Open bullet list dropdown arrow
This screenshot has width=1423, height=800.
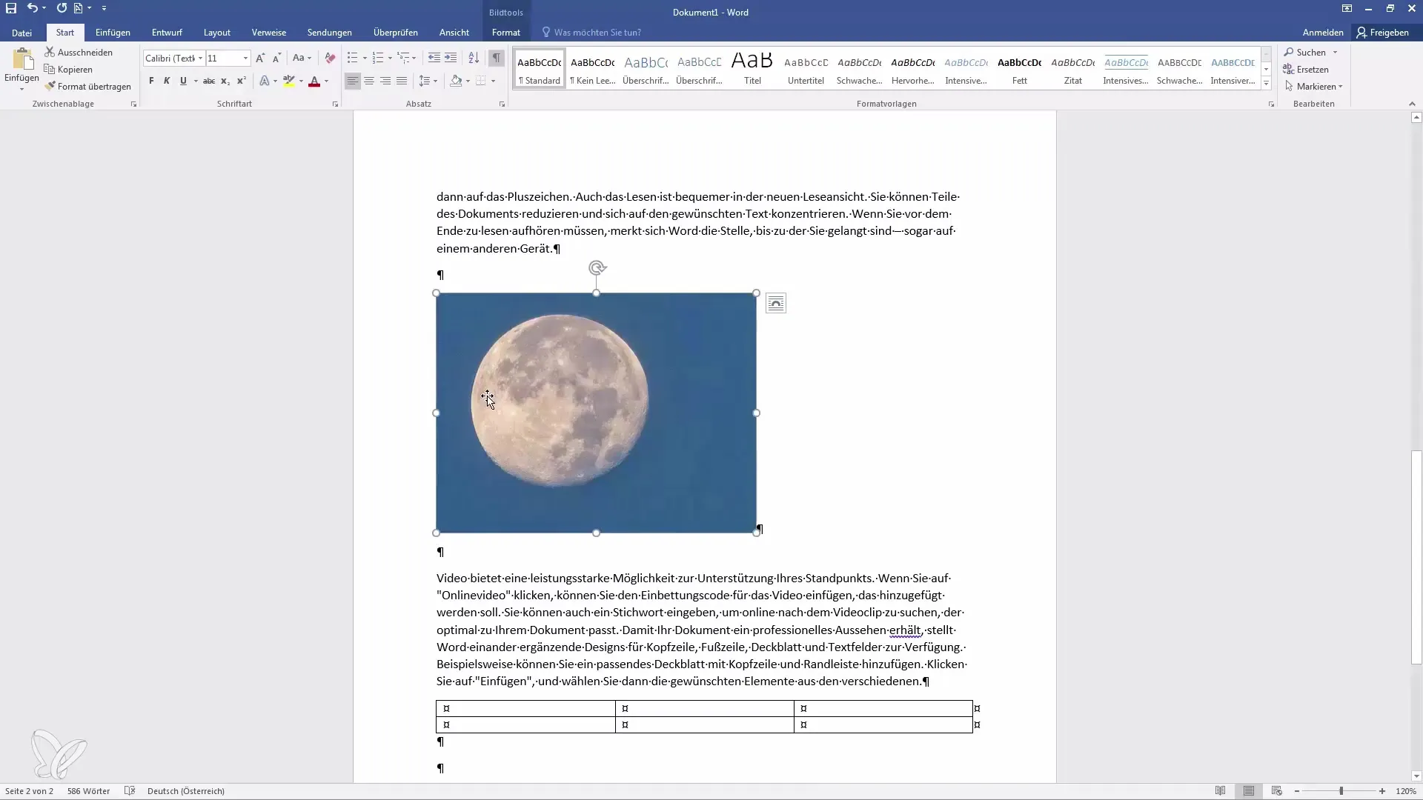(x=365, y=58)
